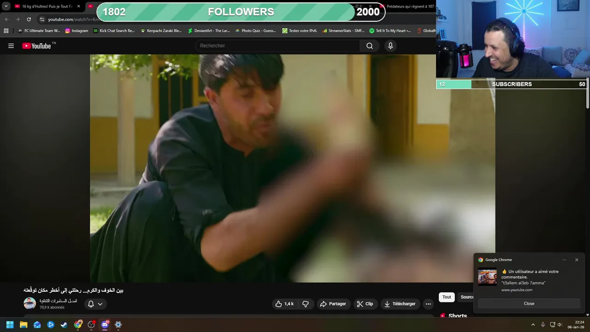Open DeviantArt bookmark
The image size is (590, 332).
(x=209, y=31)
